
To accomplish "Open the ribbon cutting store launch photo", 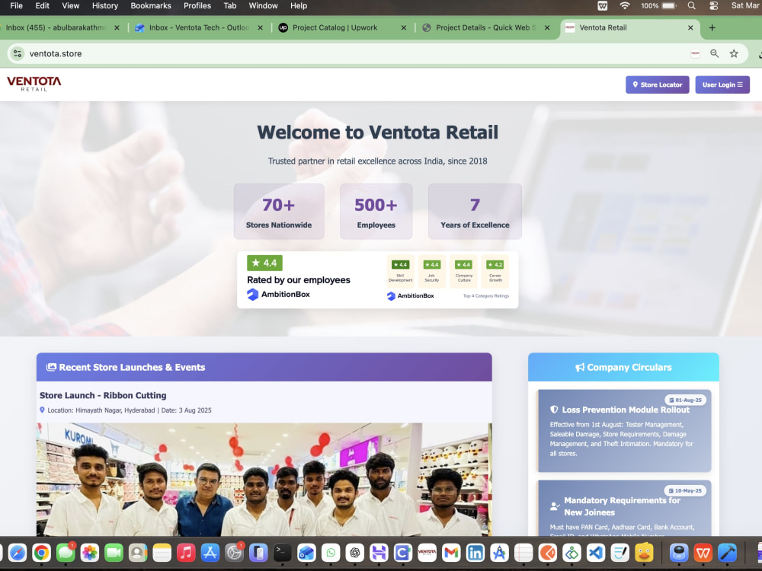I will [264, 479].
